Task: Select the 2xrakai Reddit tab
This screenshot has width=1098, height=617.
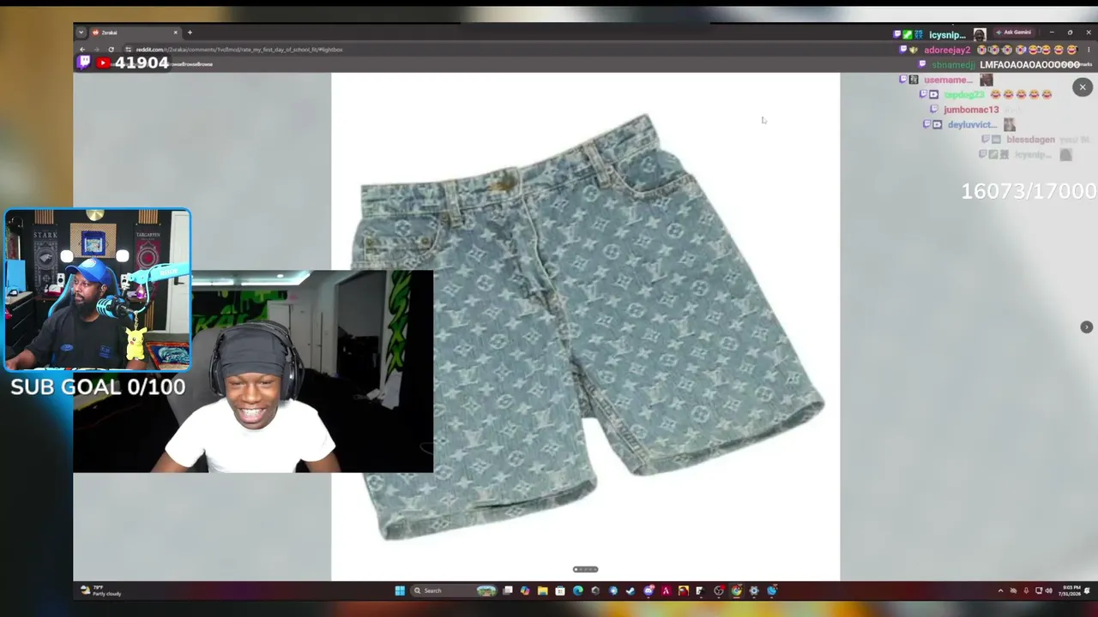Action: pyautogui.click(x=134, y=33)
